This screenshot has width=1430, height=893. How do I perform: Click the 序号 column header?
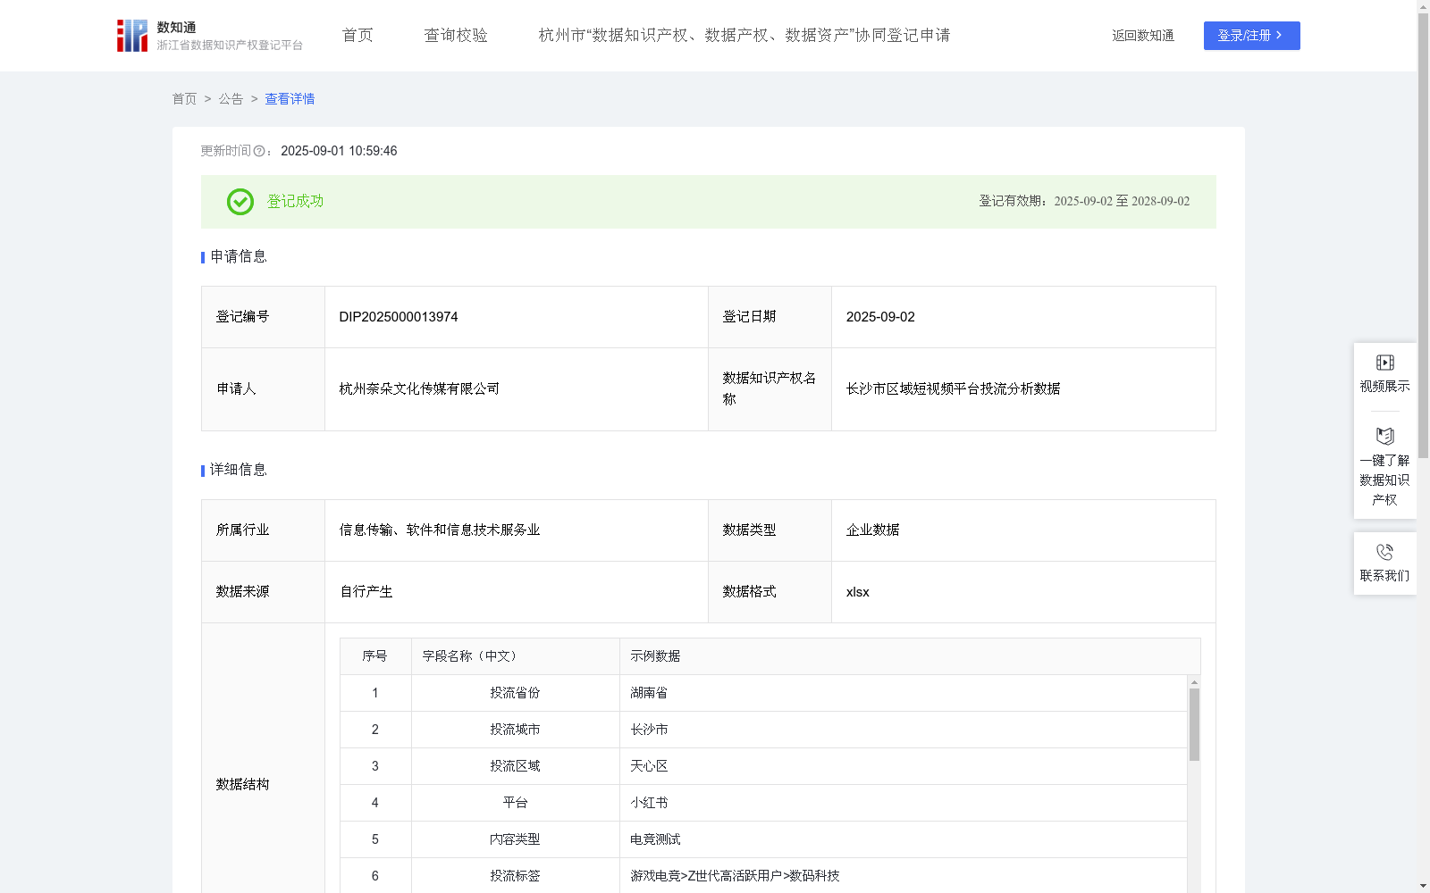point(374,656)
